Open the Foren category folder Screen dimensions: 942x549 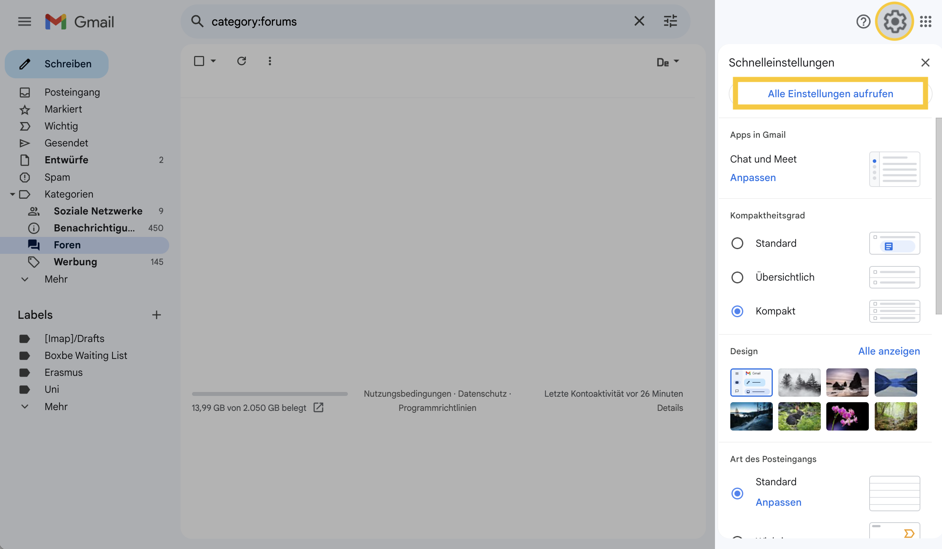point(66,244)
